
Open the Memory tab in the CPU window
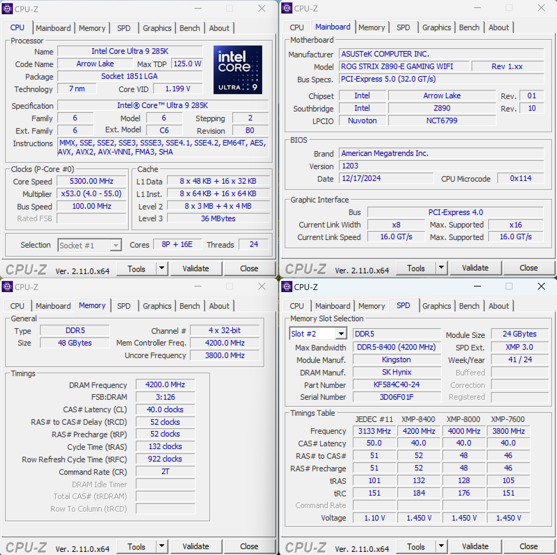92,28
